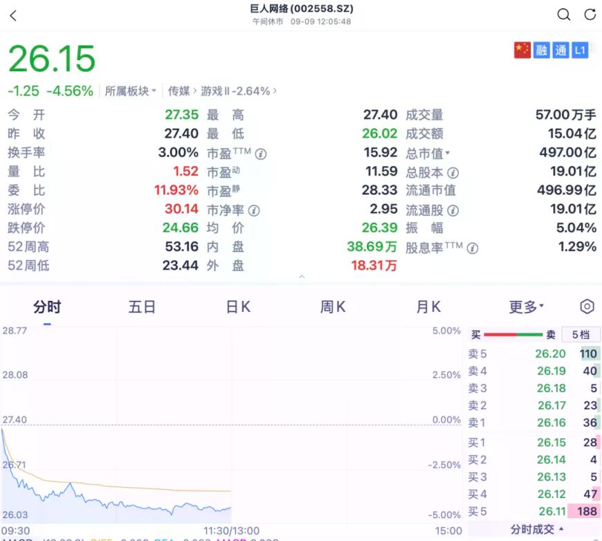Tap the 52周高 value 53.16
Viewport: 602px width, 541px height.
[x=181, y=246]
